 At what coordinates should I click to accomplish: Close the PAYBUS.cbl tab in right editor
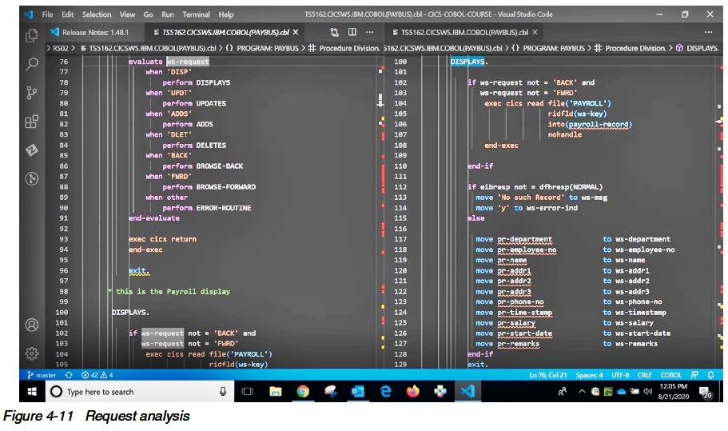click(535, 32)
